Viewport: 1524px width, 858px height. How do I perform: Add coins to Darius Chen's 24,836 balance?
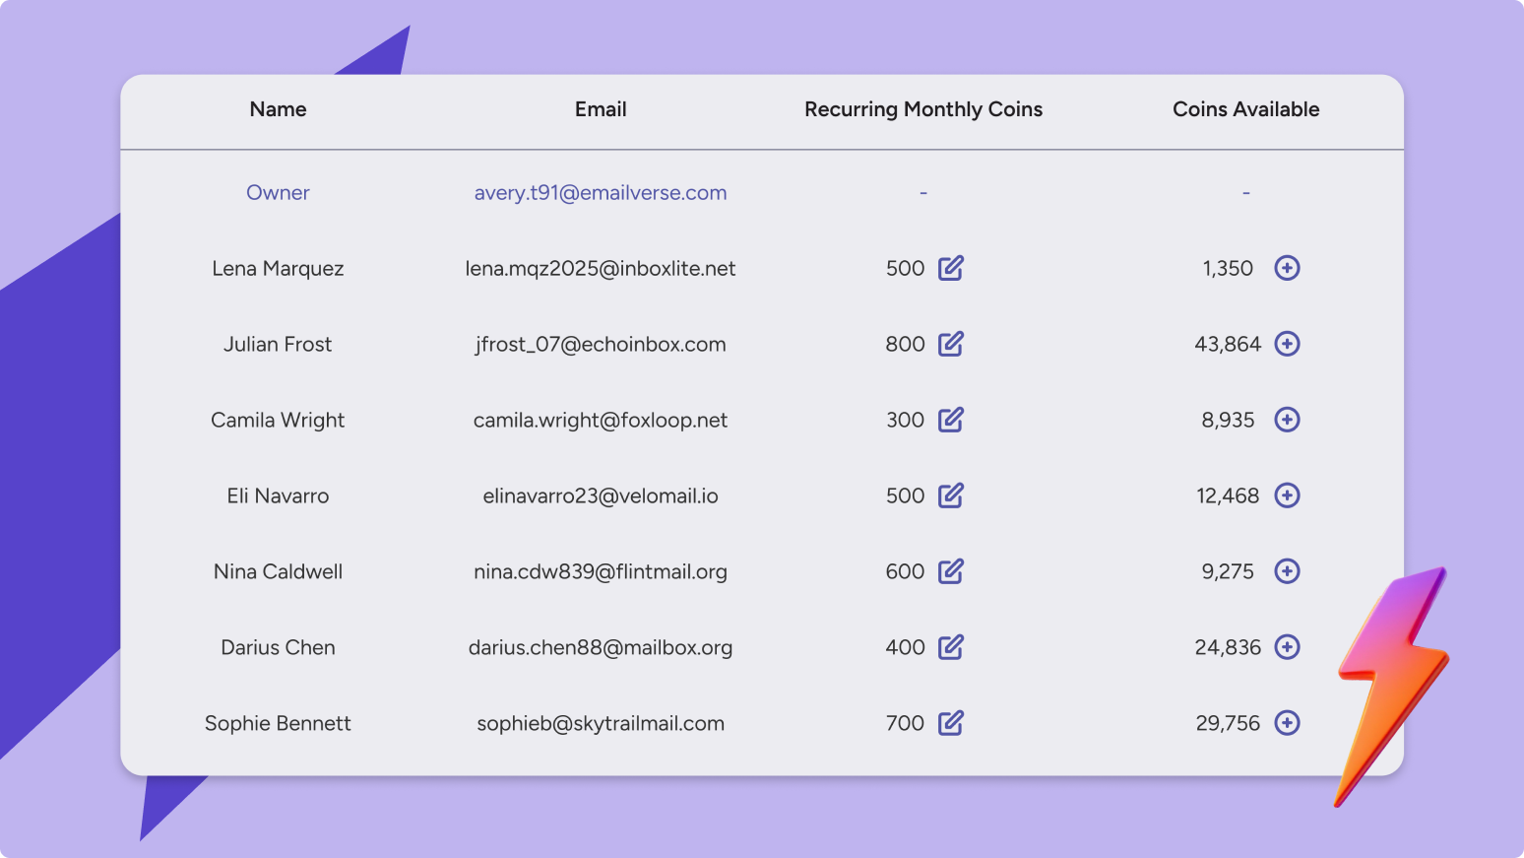click(x=1287, y=647)
